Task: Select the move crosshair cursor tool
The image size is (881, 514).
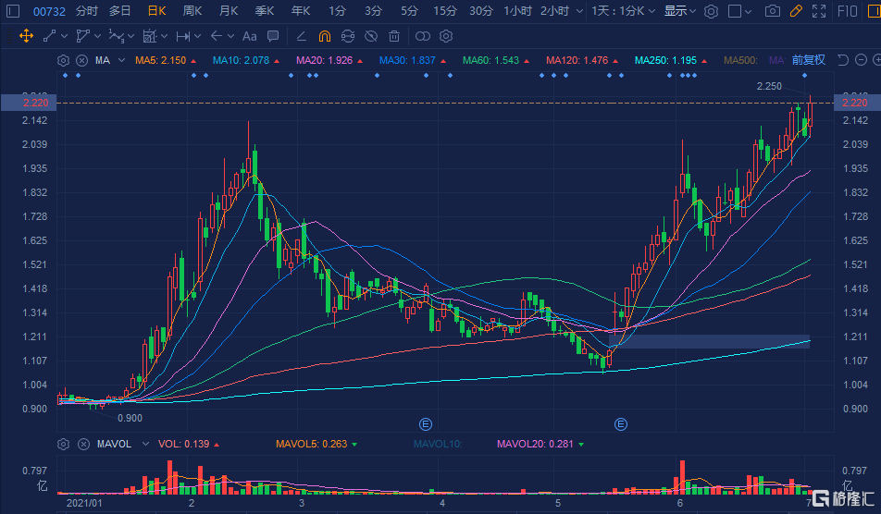Action: 26,36
